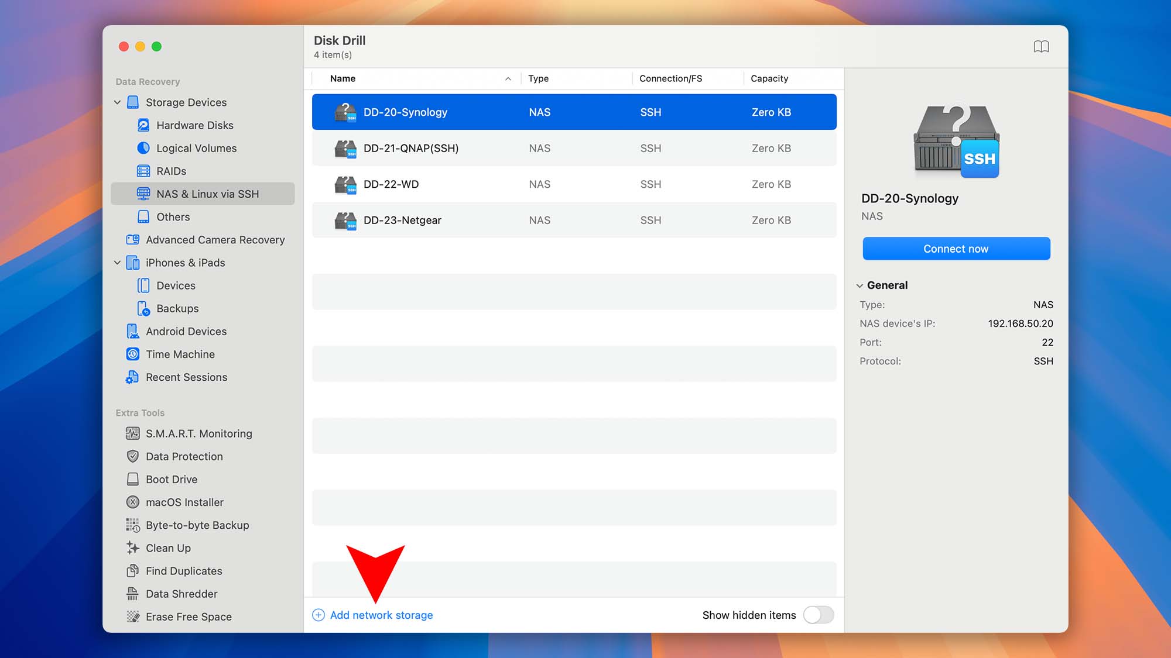Viewport: 1171px width, 658px height.
Task: Click the Port value 22
Action: pos(1047,342)
